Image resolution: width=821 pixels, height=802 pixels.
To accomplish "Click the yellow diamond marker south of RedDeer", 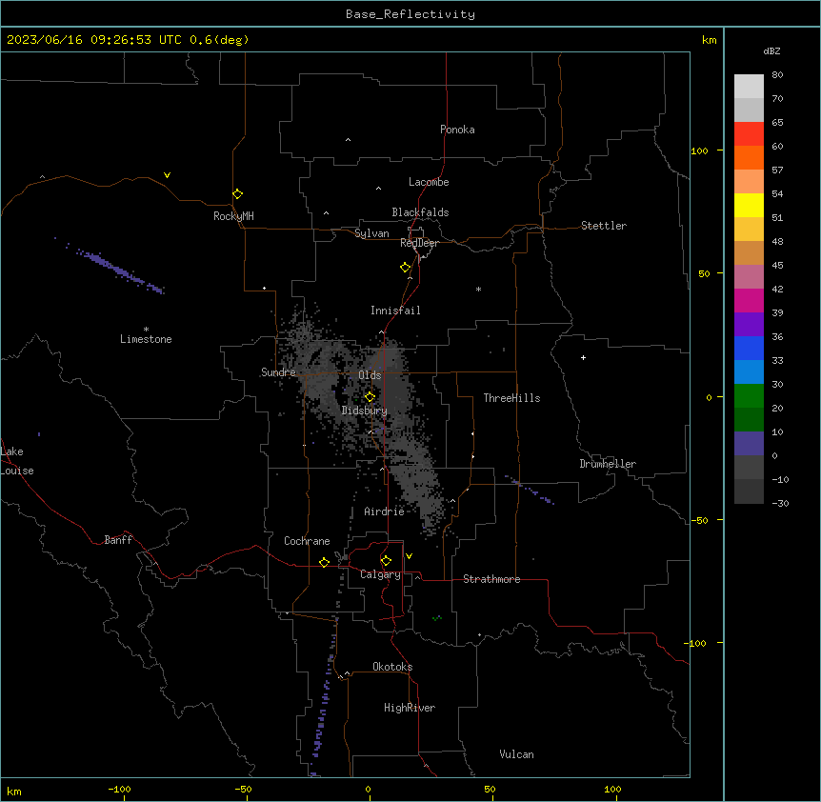I will pyautogui.click(x=405, y=267).
